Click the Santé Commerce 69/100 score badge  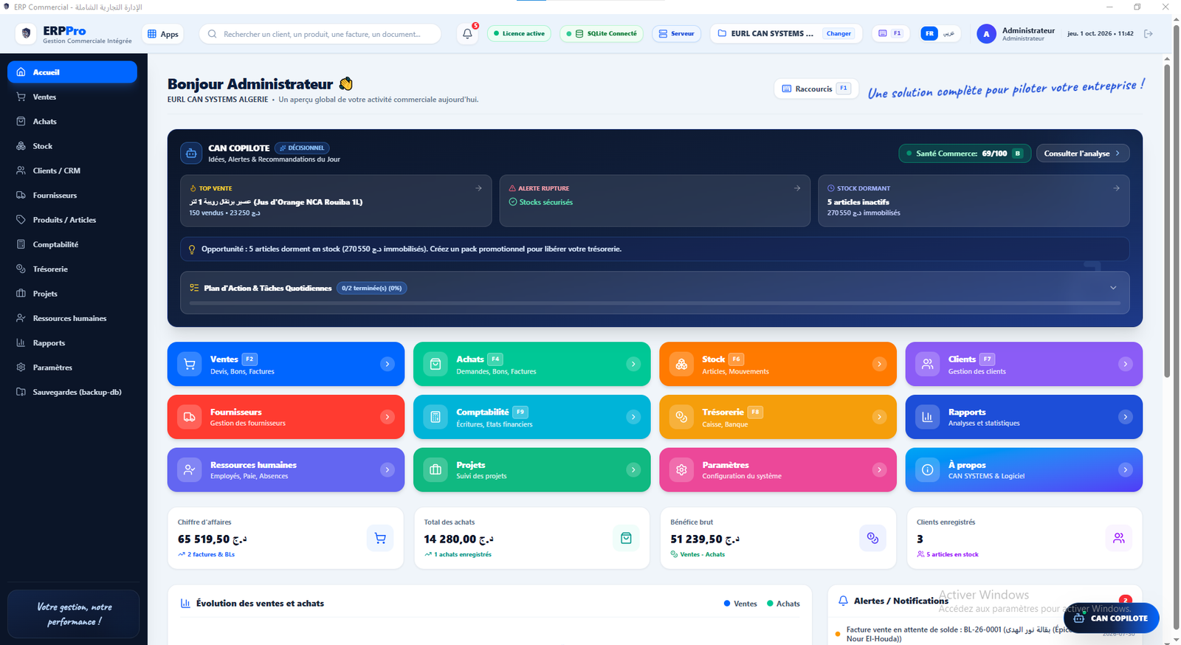click(965, 154)
